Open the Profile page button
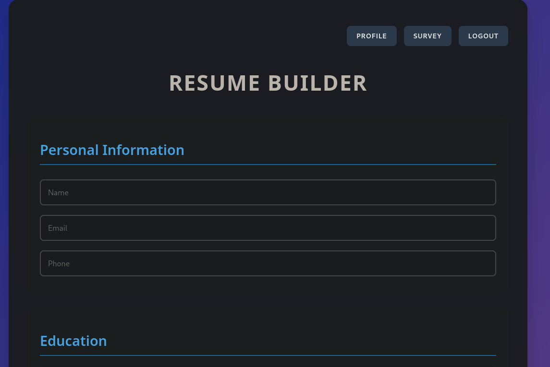 [371, 36]
